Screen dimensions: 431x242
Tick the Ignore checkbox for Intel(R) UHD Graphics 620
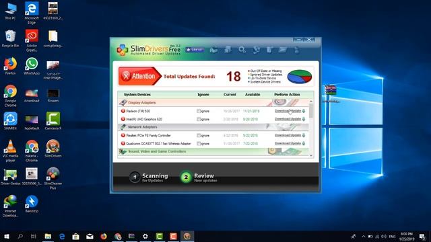coord(199,119)
